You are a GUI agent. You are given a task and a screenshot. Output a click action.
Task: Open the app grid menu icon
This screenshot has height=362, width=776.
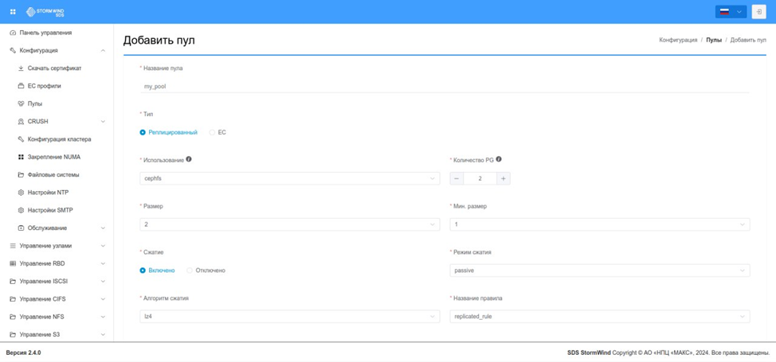pyautogui.click(x=14, y=12)
